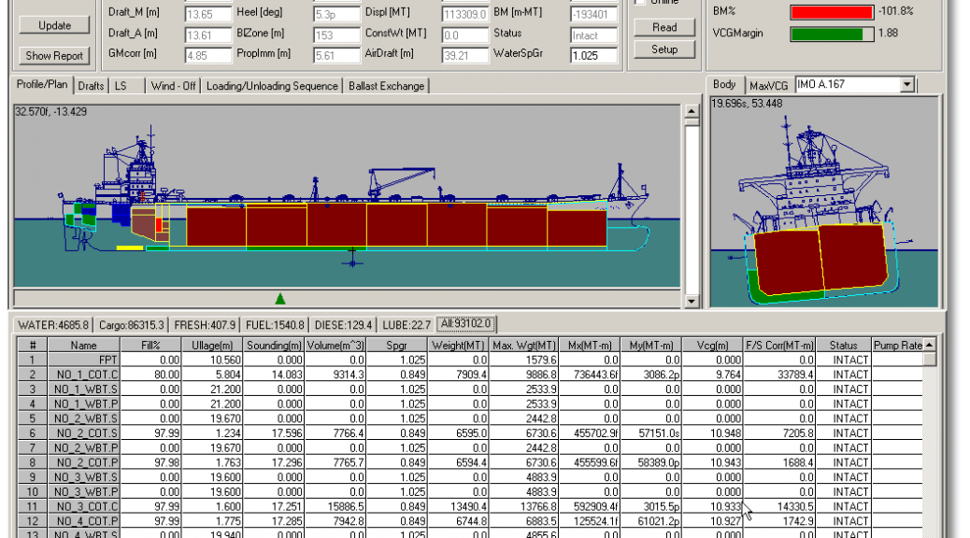Select the Cargo:86315.3 tank category tab

(x=132, y=325)
